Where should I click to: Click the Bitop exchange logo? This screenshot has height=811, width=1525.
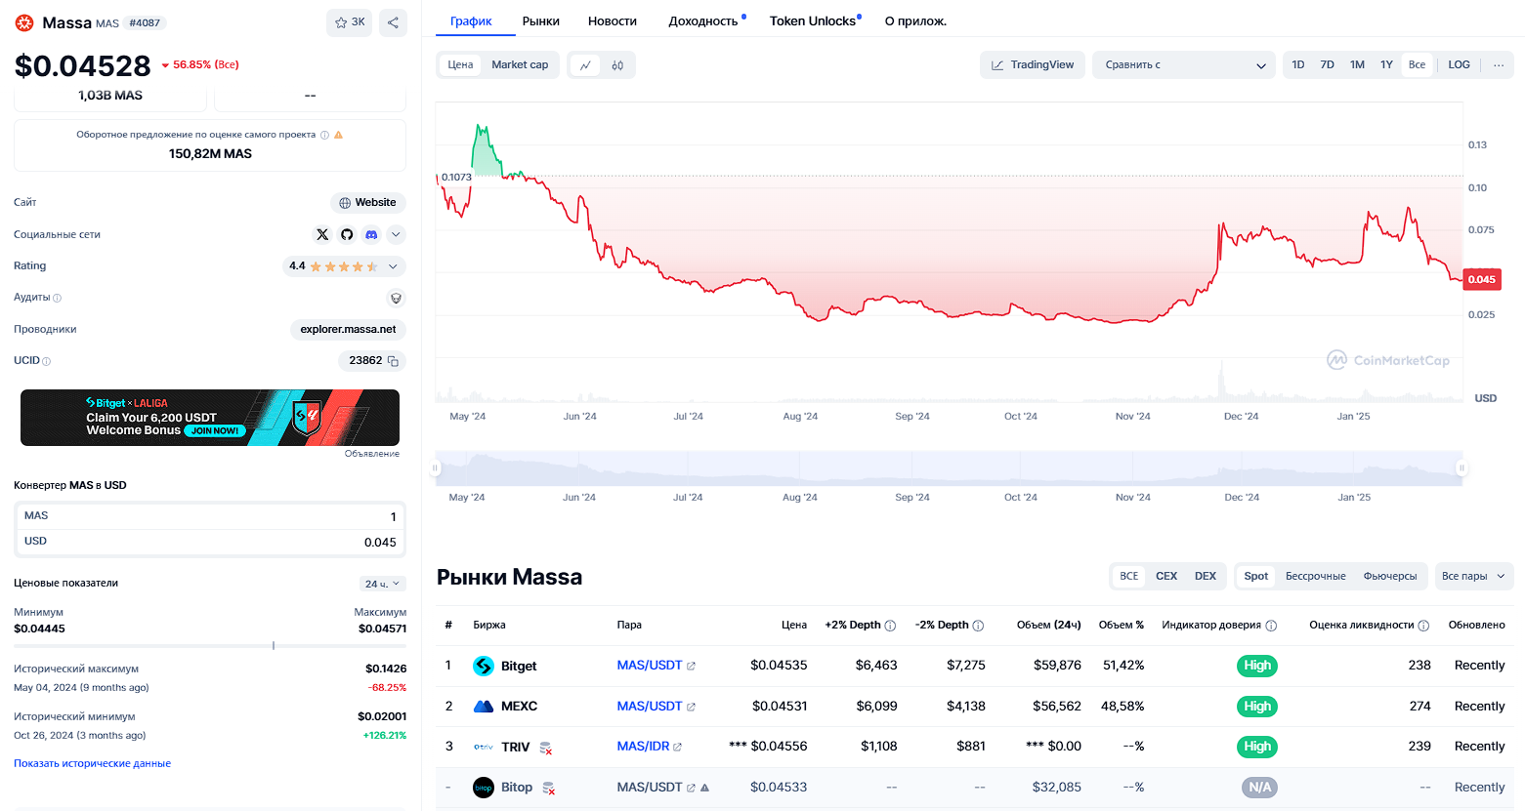click(484, 788)
